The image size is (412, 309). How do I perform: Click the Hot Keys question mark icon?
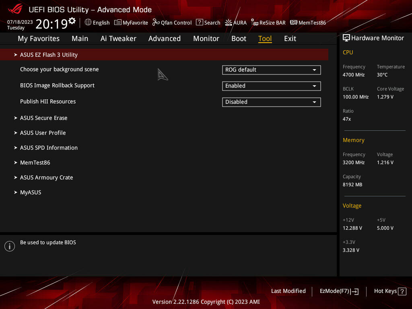(x=402, y=291)
